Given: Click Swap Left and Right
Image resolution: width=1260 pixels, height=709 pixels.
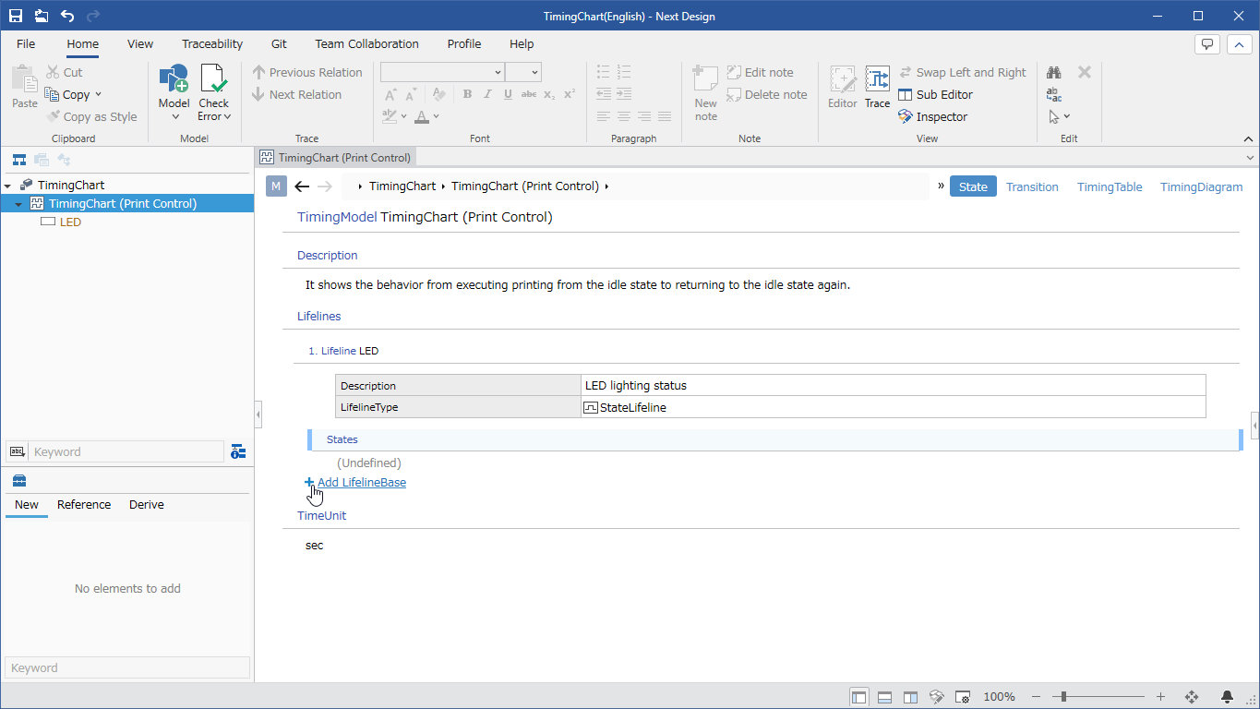Looking at the screenshot, I should (962, 72).
